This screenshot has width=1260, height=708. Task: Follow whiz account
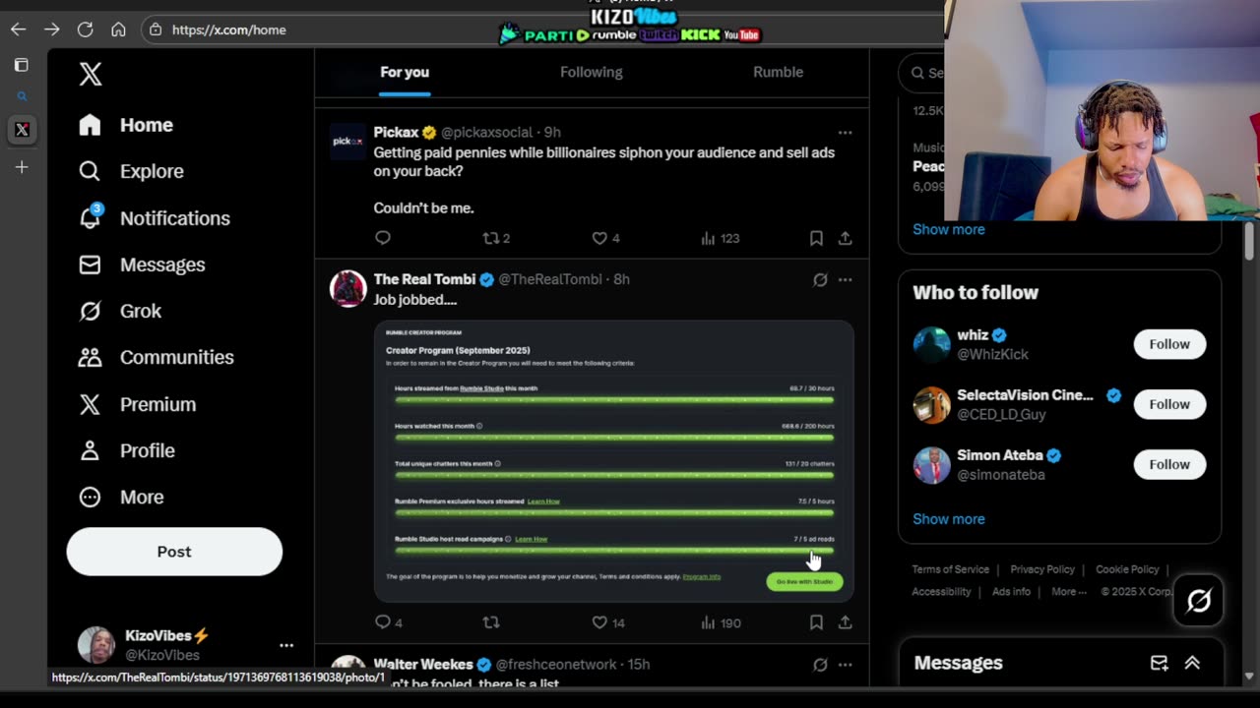click(1169, 344)
